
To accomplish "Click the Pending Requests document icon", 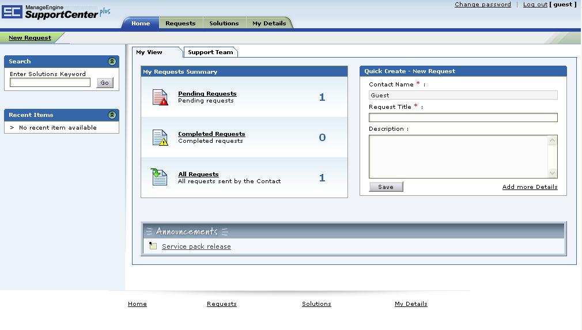I will (x=160, y=97).
